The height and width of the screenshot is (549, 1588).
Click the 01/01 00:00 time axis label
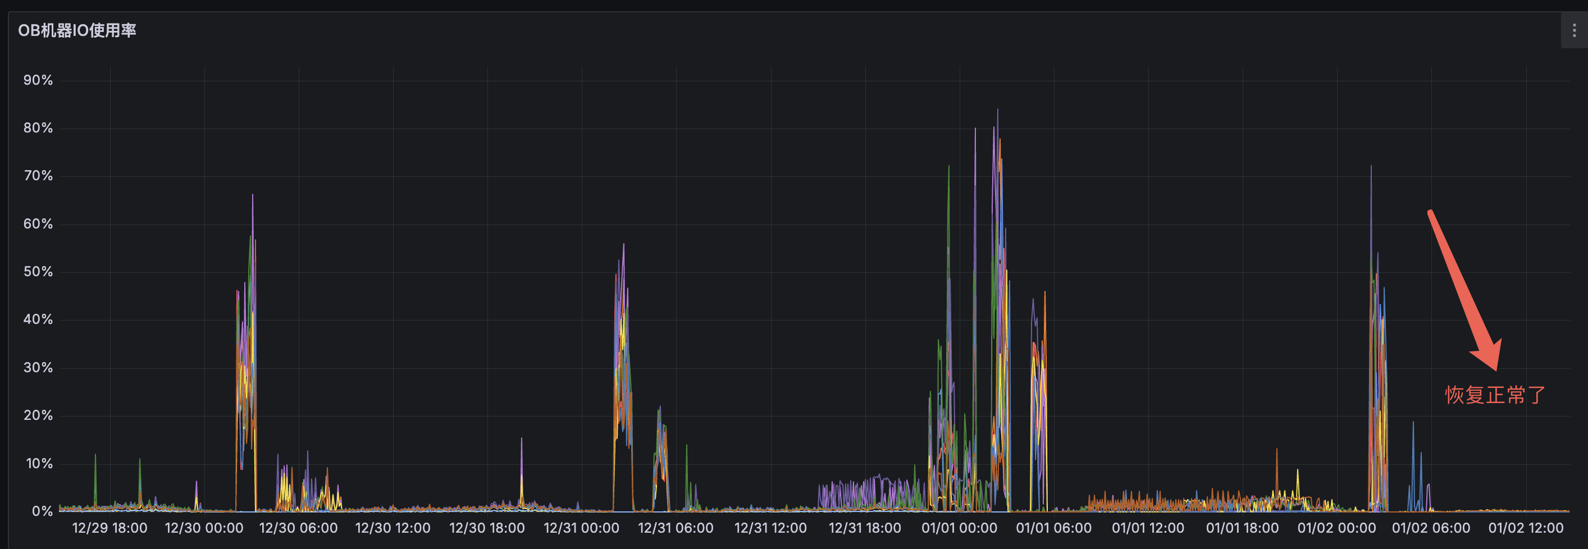959,528
